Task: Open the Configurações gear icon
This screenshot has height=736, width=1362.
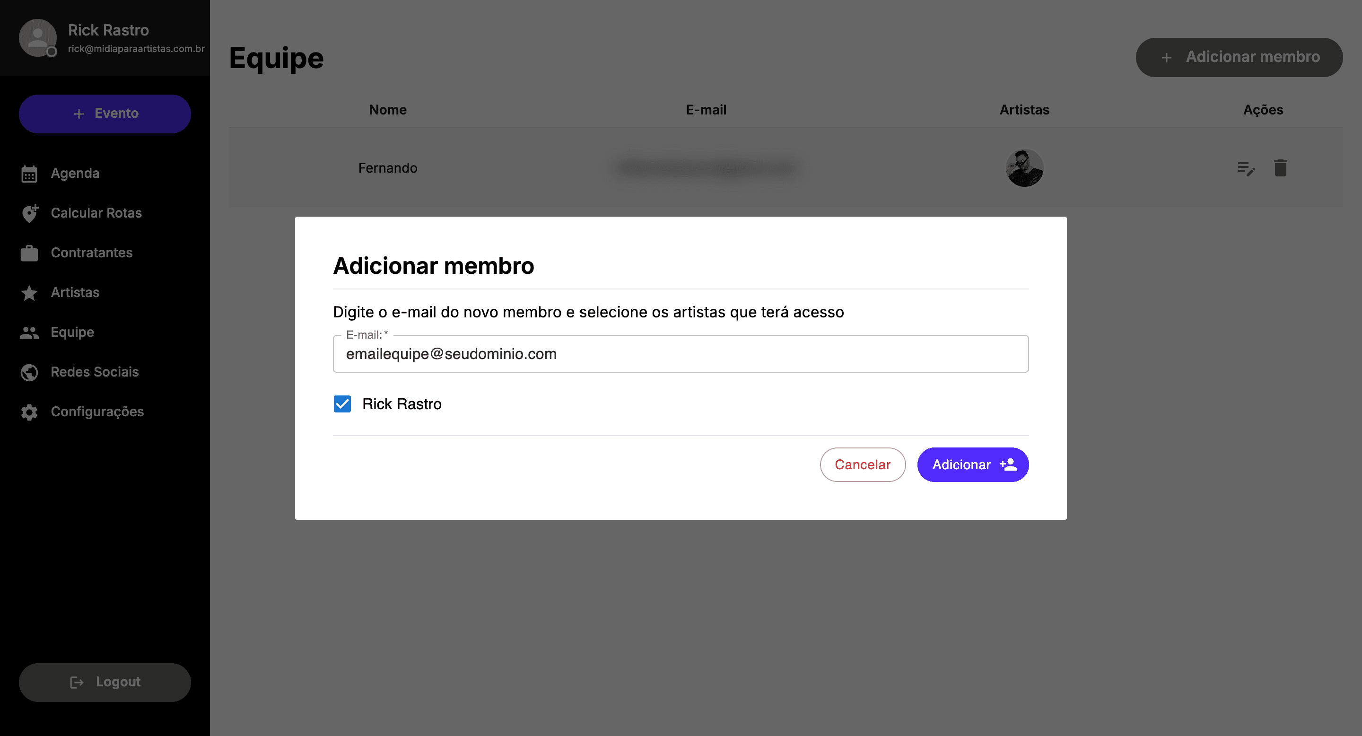Action: 29,412
